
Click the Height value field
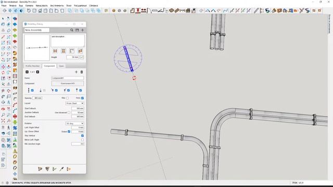73,57
